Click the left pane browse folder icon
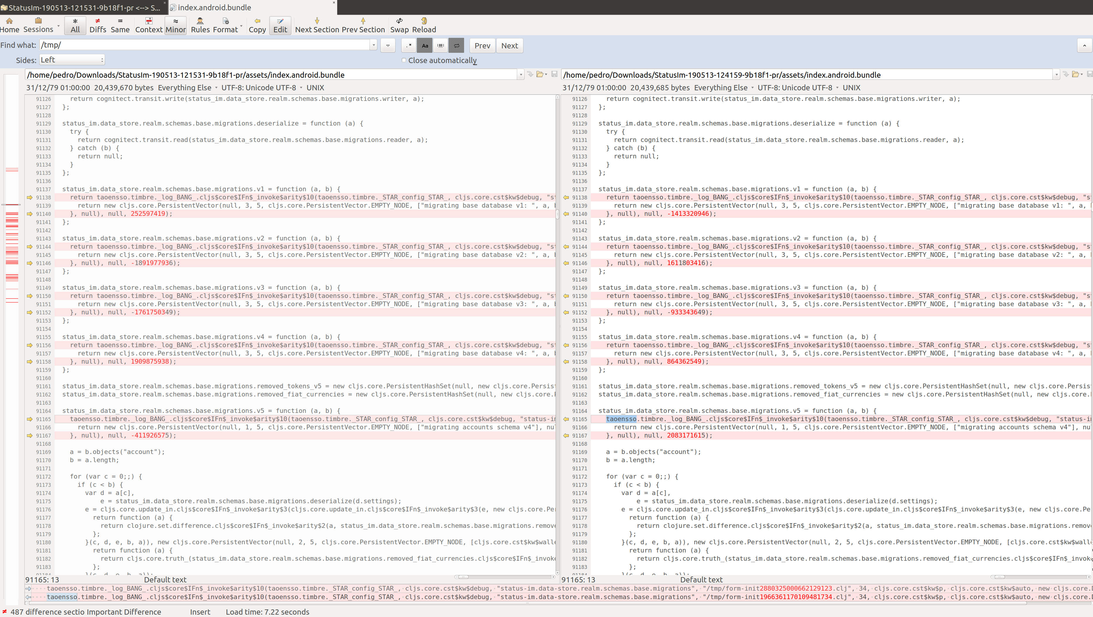This screenshot has width=1093, height=617. pos(540,74)
